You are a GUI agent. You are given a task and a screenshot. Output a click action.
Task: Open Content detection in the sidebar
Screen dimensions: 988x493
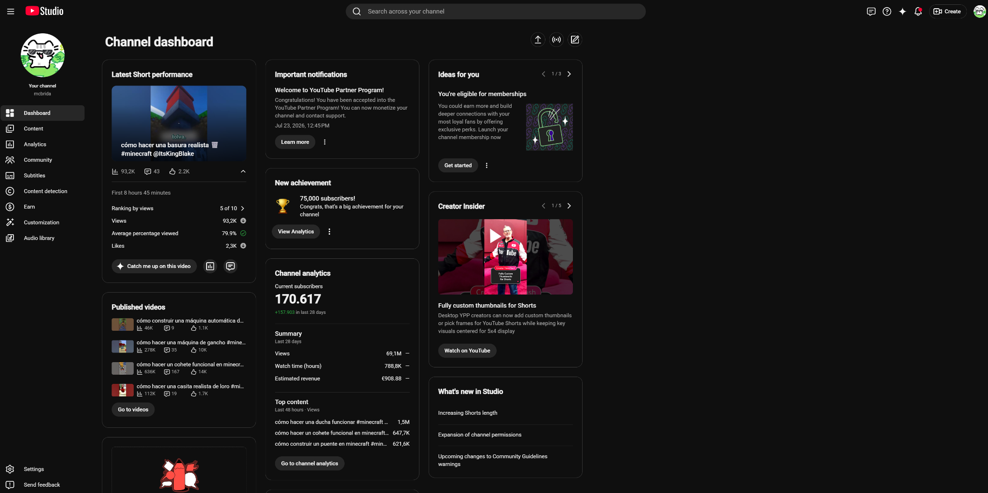[42, 191]
